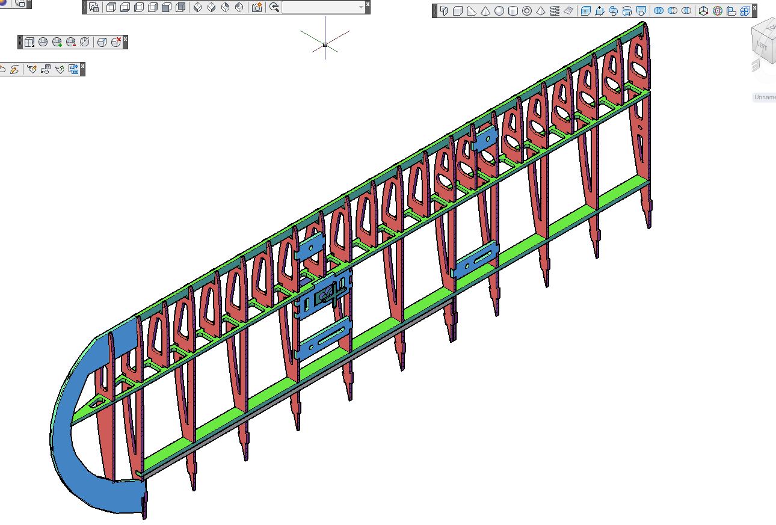
Task: Pick the Torus solid tool
Action: click(526, 11)
